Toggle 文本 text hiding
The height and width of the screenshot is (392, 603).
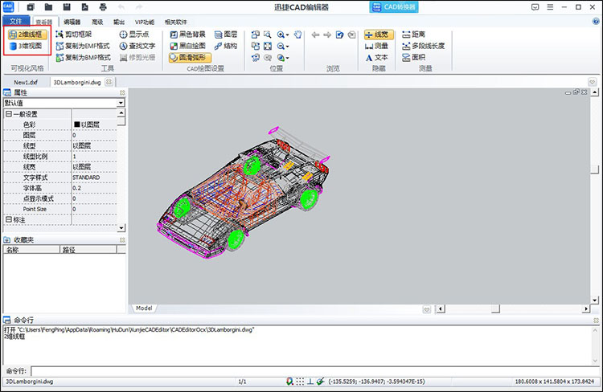pos(376,58)
